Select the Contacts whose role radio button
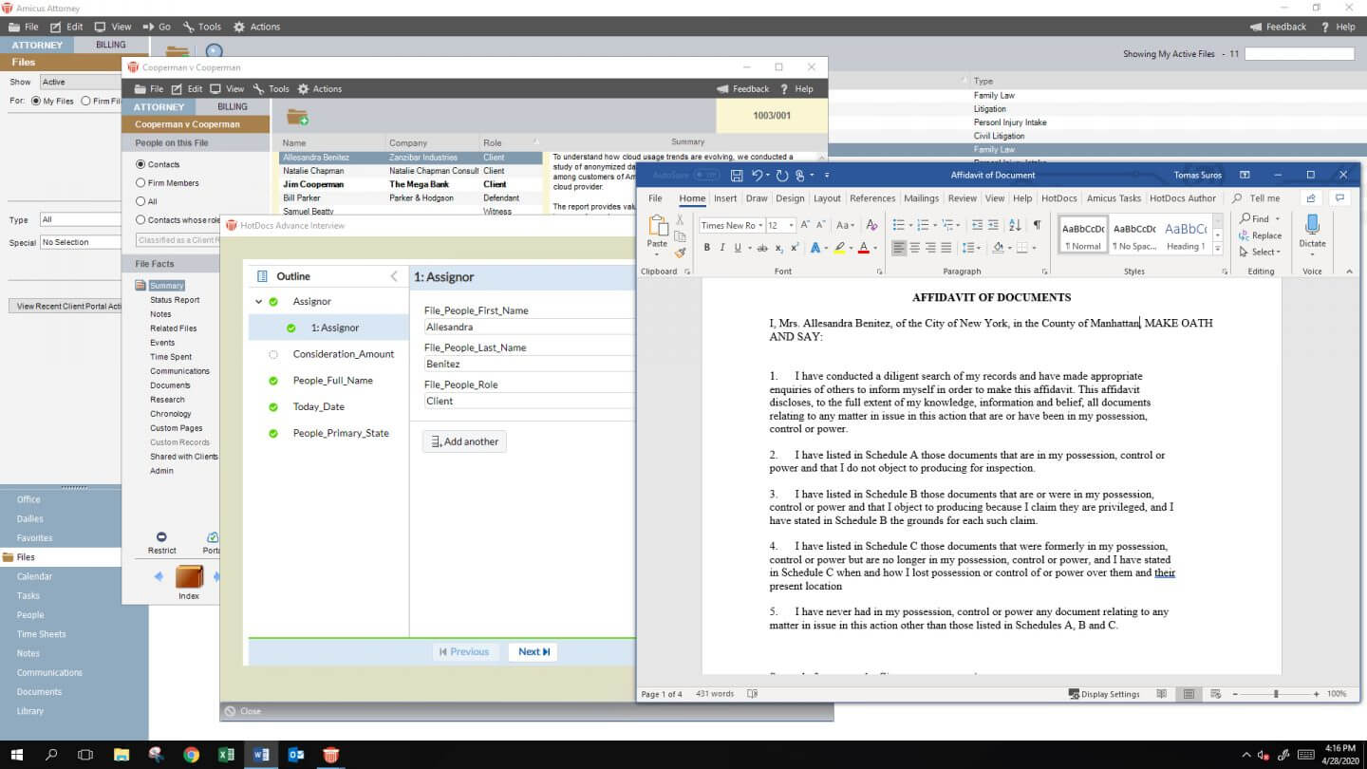Screen dimensions: 1367x769 (140, 220)
